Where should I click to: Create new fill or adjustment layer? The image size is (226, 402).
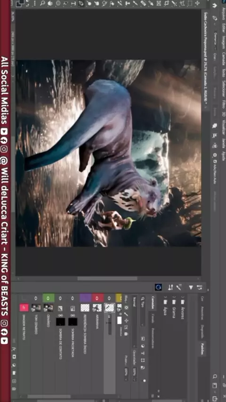tap(14, 365)
